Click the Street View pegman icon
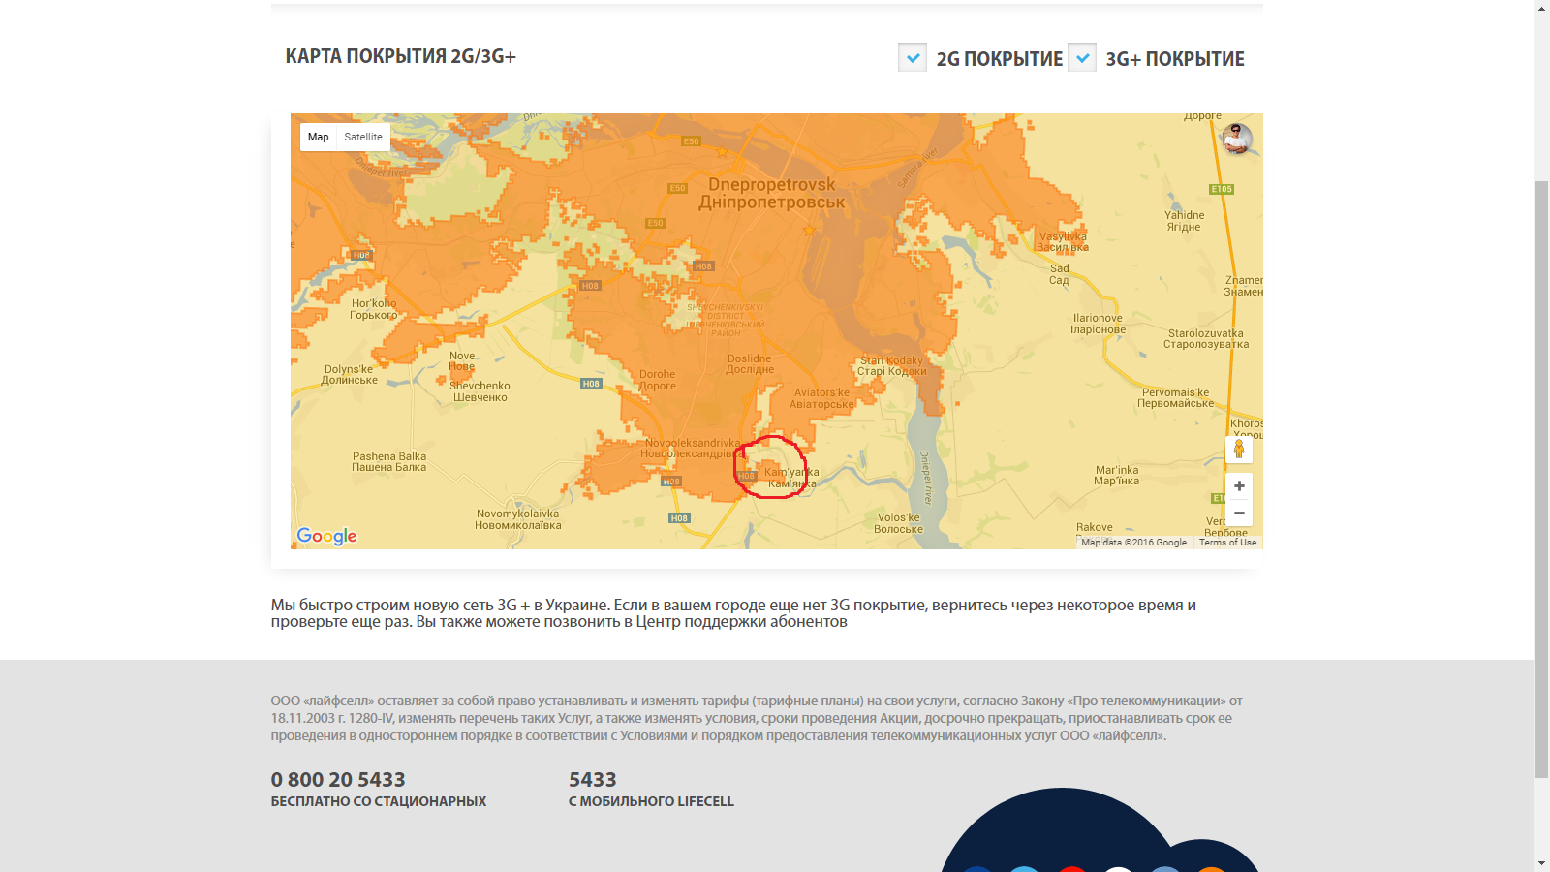The height and width of the screenshot is (872, 1550). [x=1238, y=450]
